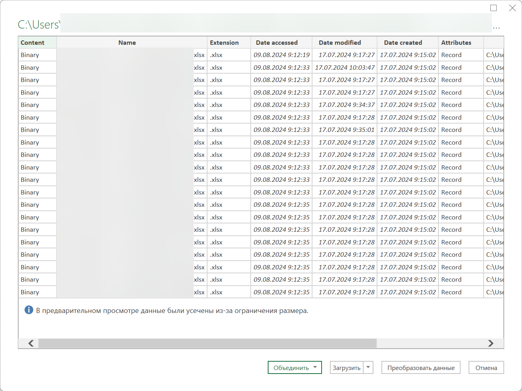Click the first row's Binary cell
522x391 pixels.
(30, 55)
